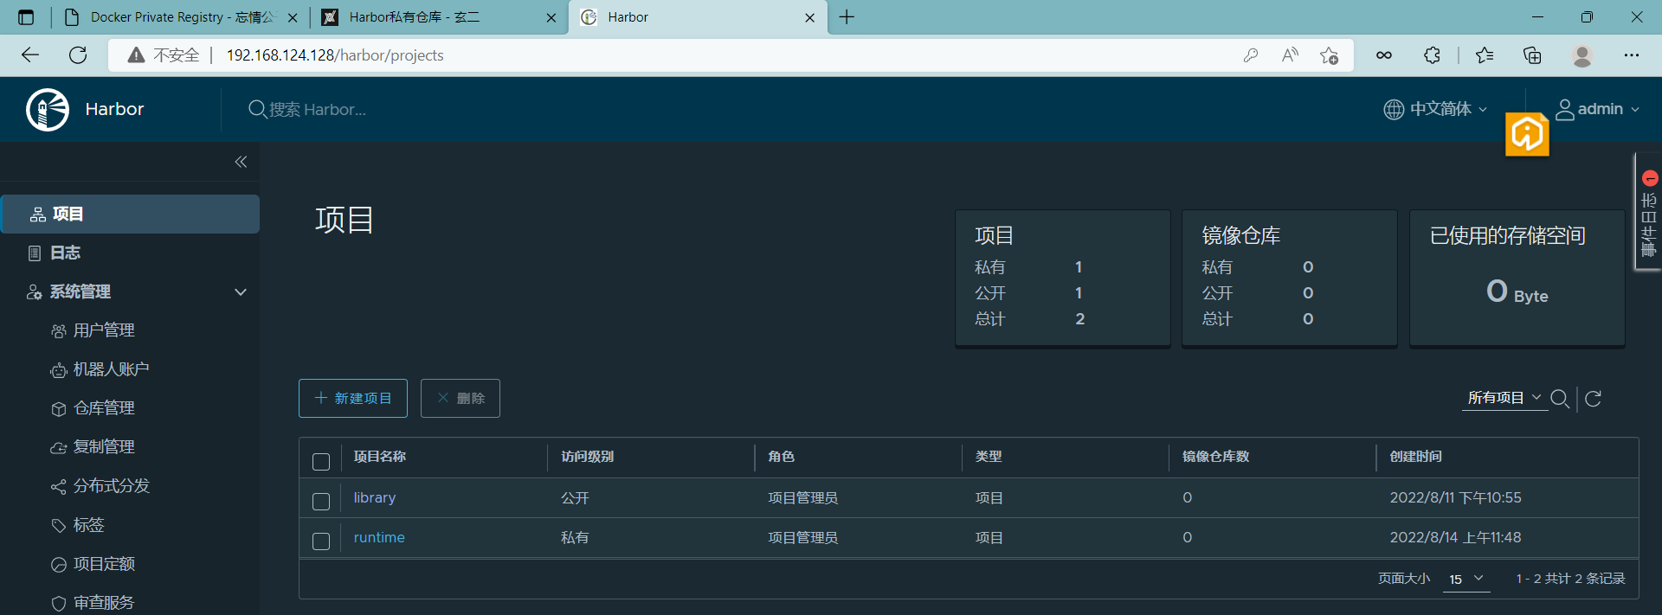
Task: Open the runtime project link
Action: pos(379,537)
